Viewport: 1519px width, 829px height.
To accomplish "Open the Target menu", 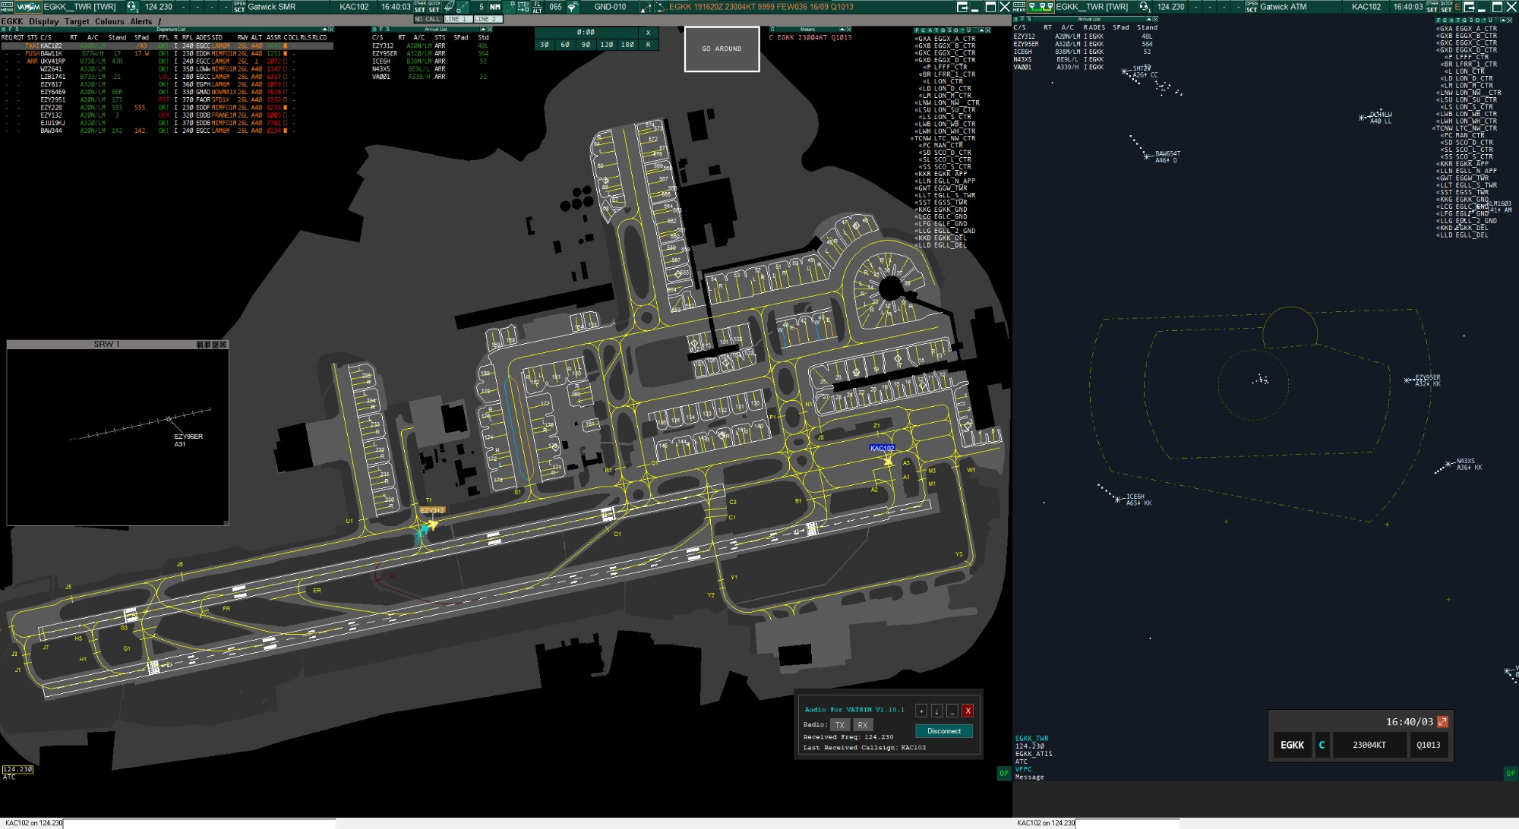I will 77,21.
